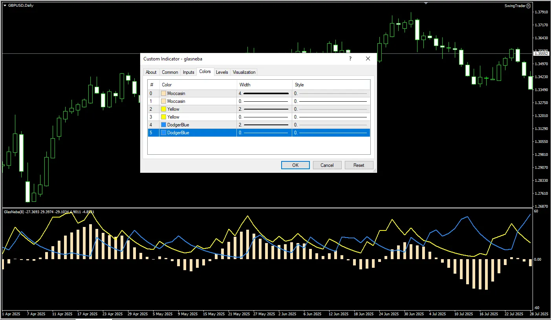551x320 pixels.
Task: Click the Yellow color swatch in row 3
Action: (164, 117)
